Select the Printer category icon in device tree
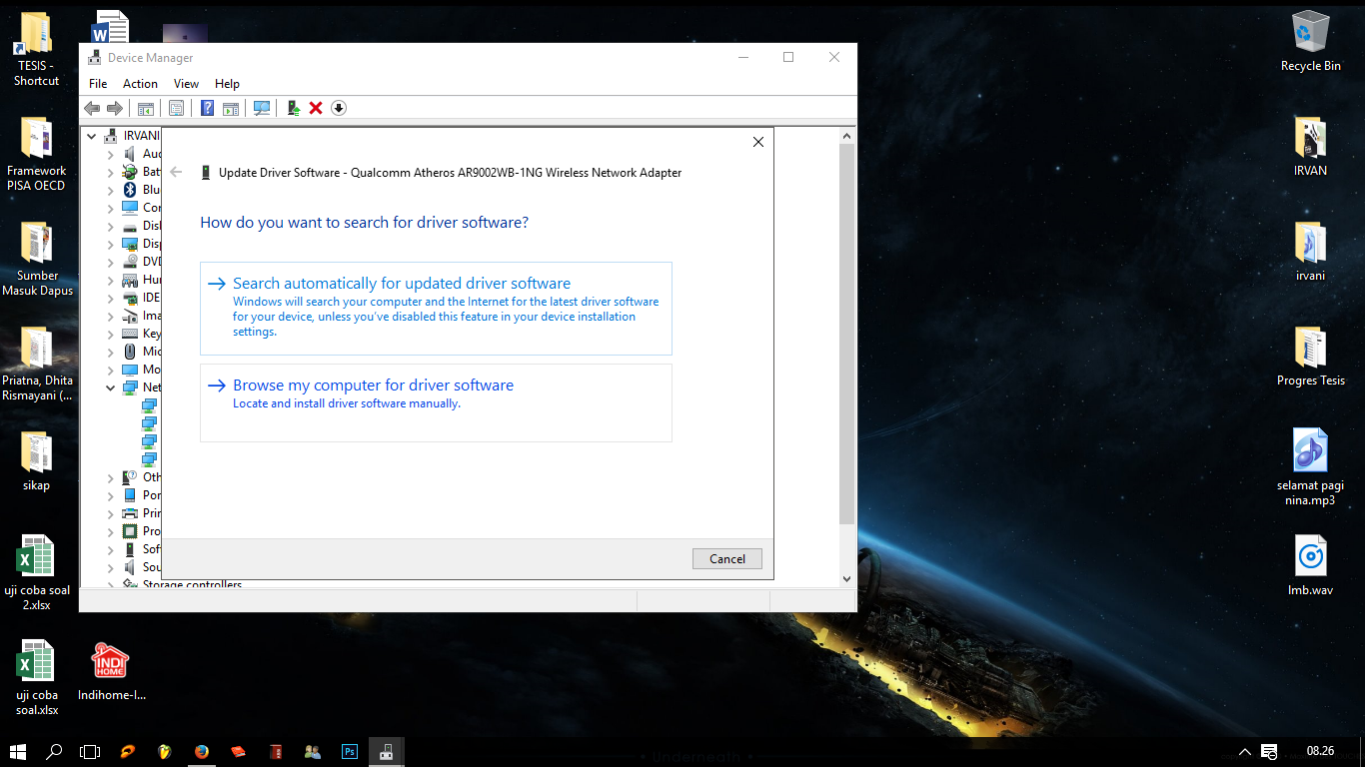The width and height of the screenshot is (1365, 767). click(129, 513)
